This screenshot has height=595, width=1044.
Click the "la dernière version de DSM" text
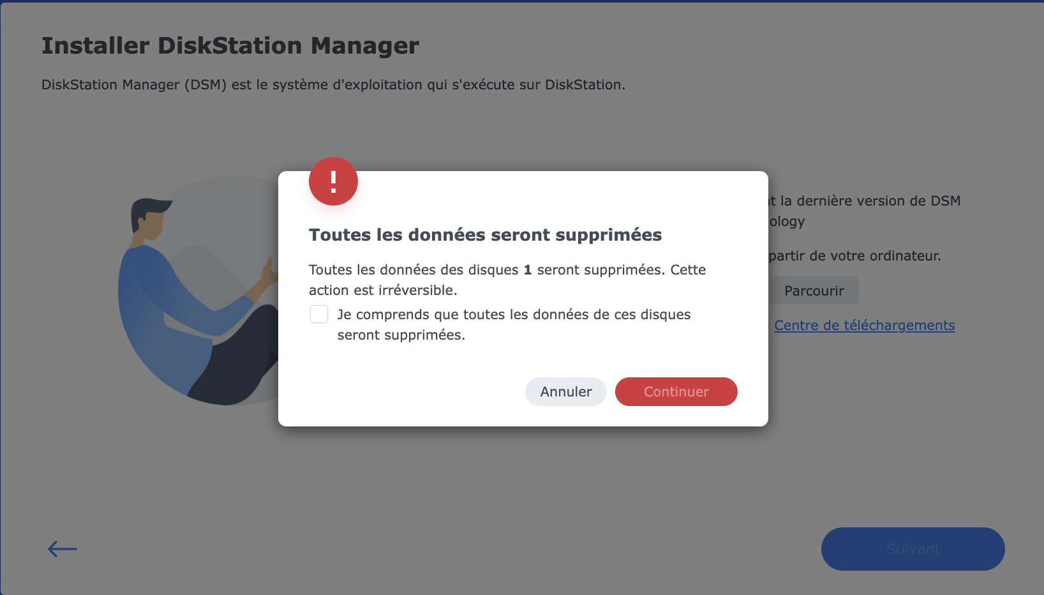click(x=870, y=201)
